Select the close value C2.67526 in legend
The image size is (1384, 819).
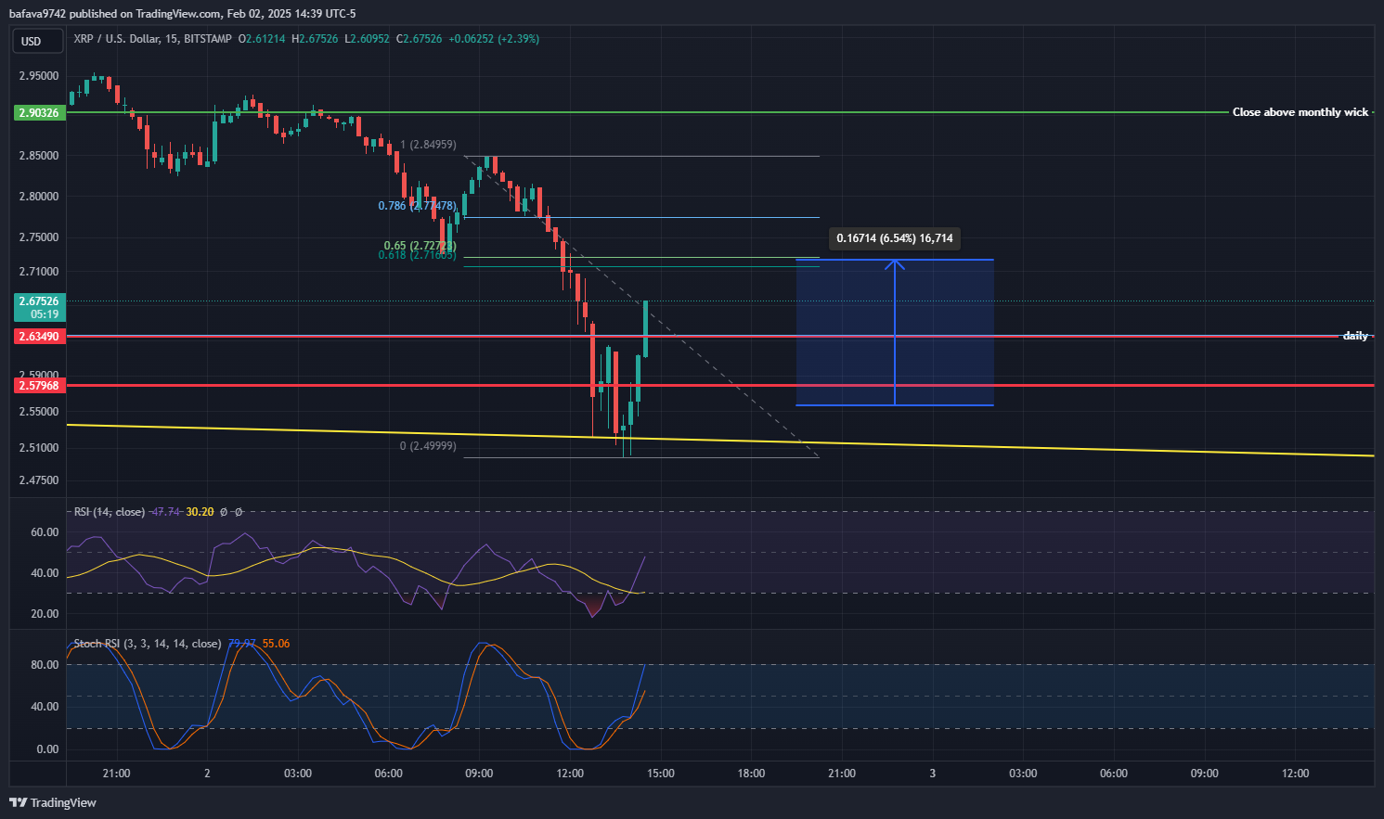point(419,39)
